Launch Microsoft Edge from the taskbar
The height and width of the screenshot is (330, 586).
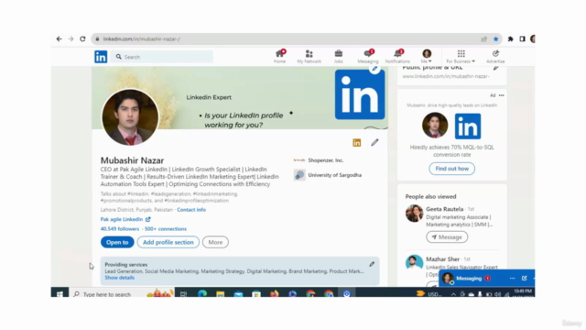[x=202, y=294]
